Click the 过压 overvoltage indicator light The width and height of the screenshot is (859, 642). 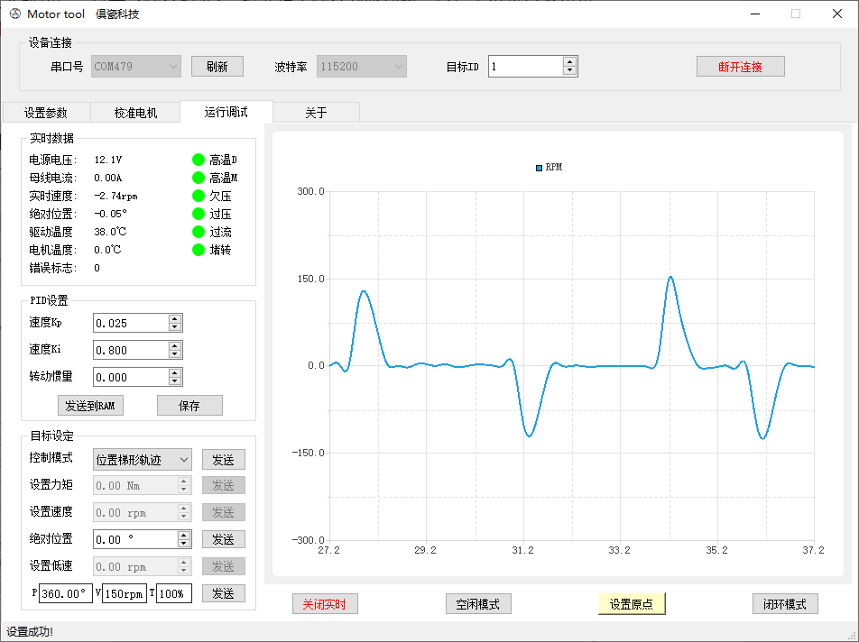pos(198,213)
